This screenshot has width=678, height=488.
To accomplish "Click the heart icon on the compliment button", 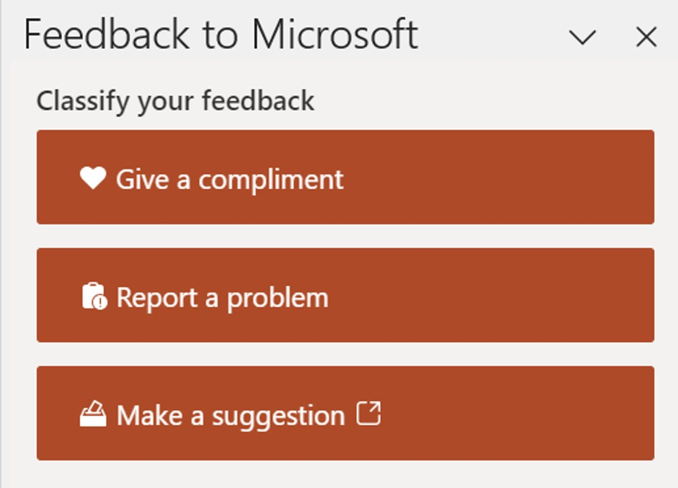I will click(x=93, y=178).
